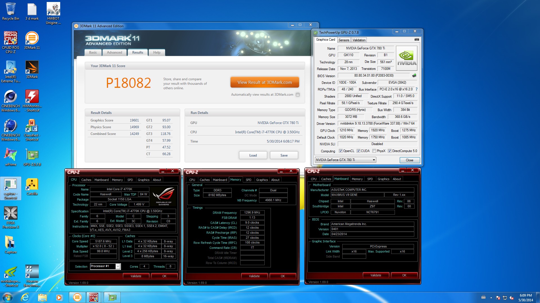
Task: Click the motherboard model MAXIMUS VII GENE
Action: coord(357,195)
